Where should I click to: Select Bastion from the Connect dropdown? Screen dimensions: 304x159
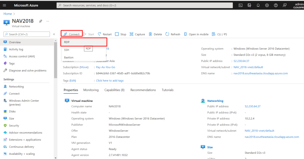[x=84, y=57]
